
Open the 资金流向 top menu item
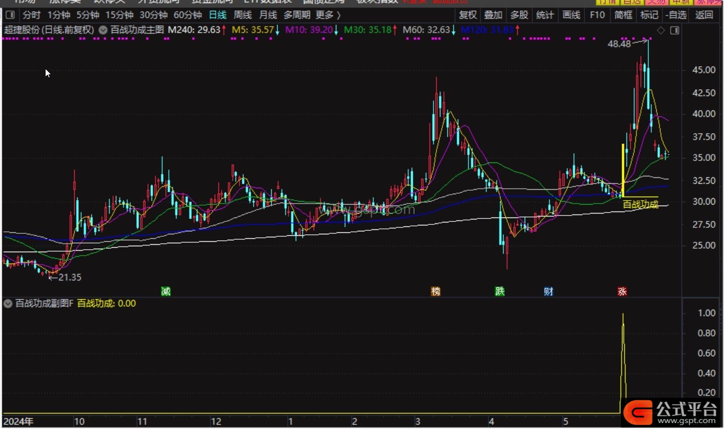212,1
